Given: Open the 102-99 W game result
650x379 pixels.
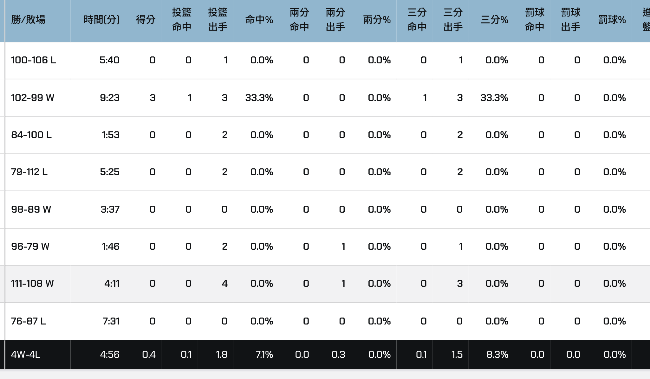Looking at the screenshot, I should 33,98.
